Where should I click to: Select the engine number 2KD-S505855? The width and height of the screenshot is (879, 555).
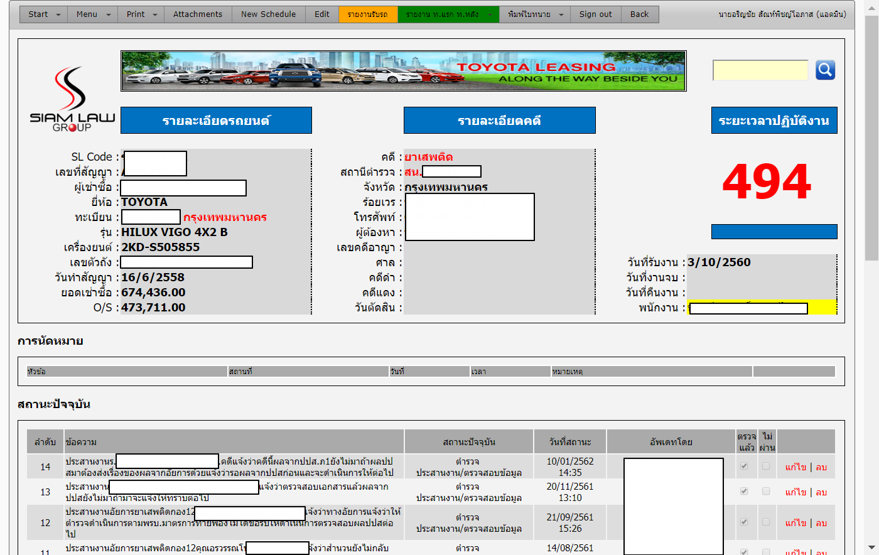pos(161,247)
